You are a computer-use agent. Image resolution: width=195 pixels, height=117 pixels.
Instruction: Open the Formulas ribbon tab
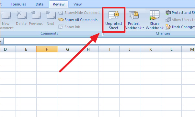pos(18,4)
